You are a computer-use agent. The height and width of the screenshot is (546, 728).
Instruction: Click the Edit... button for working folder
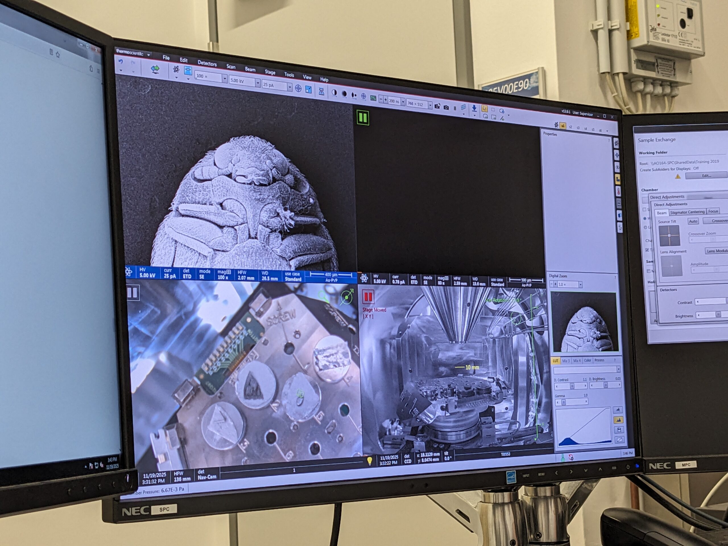(x=706, y=175)
